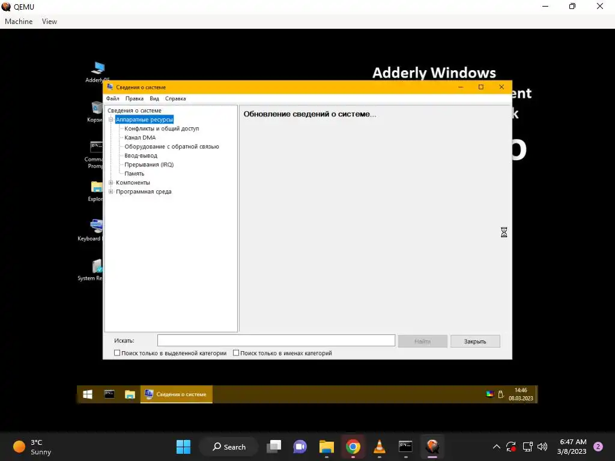Image resolution: width=615 pixels, height=461 pixels.
Task: Click the guest show desktop strip
Action: tap(536, 394)
